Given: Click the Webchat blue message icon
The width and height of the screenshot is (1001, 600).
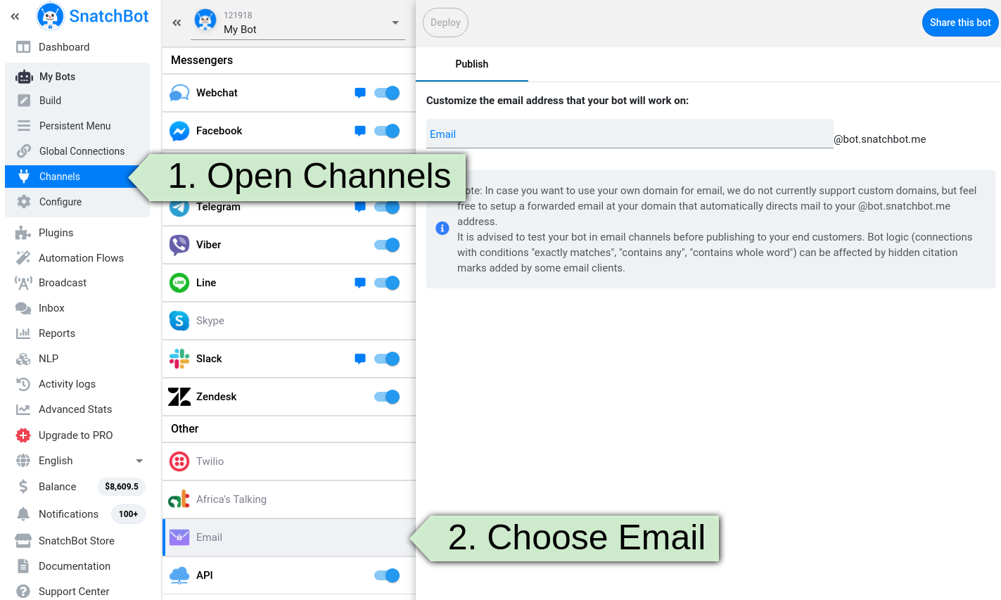Looking at the screenshot, I should [360, 93].
